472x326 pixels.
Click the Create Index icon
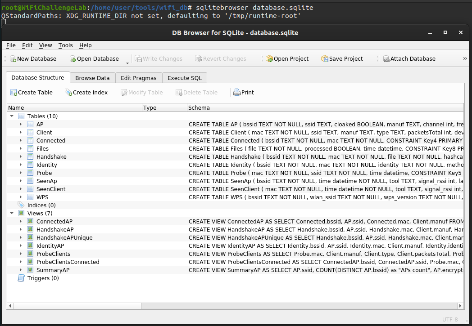coord(68,93)
